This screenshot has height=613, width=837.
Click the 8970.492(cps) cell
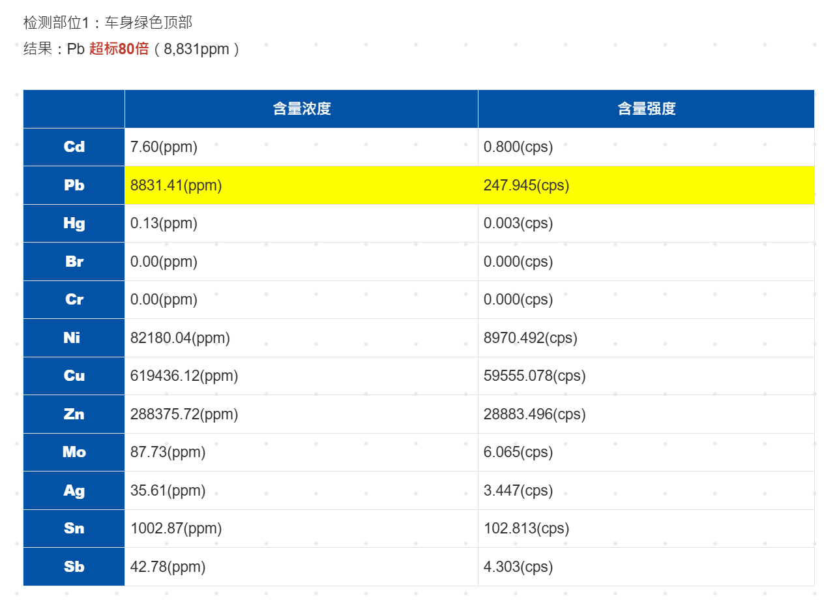coord(646,338)
